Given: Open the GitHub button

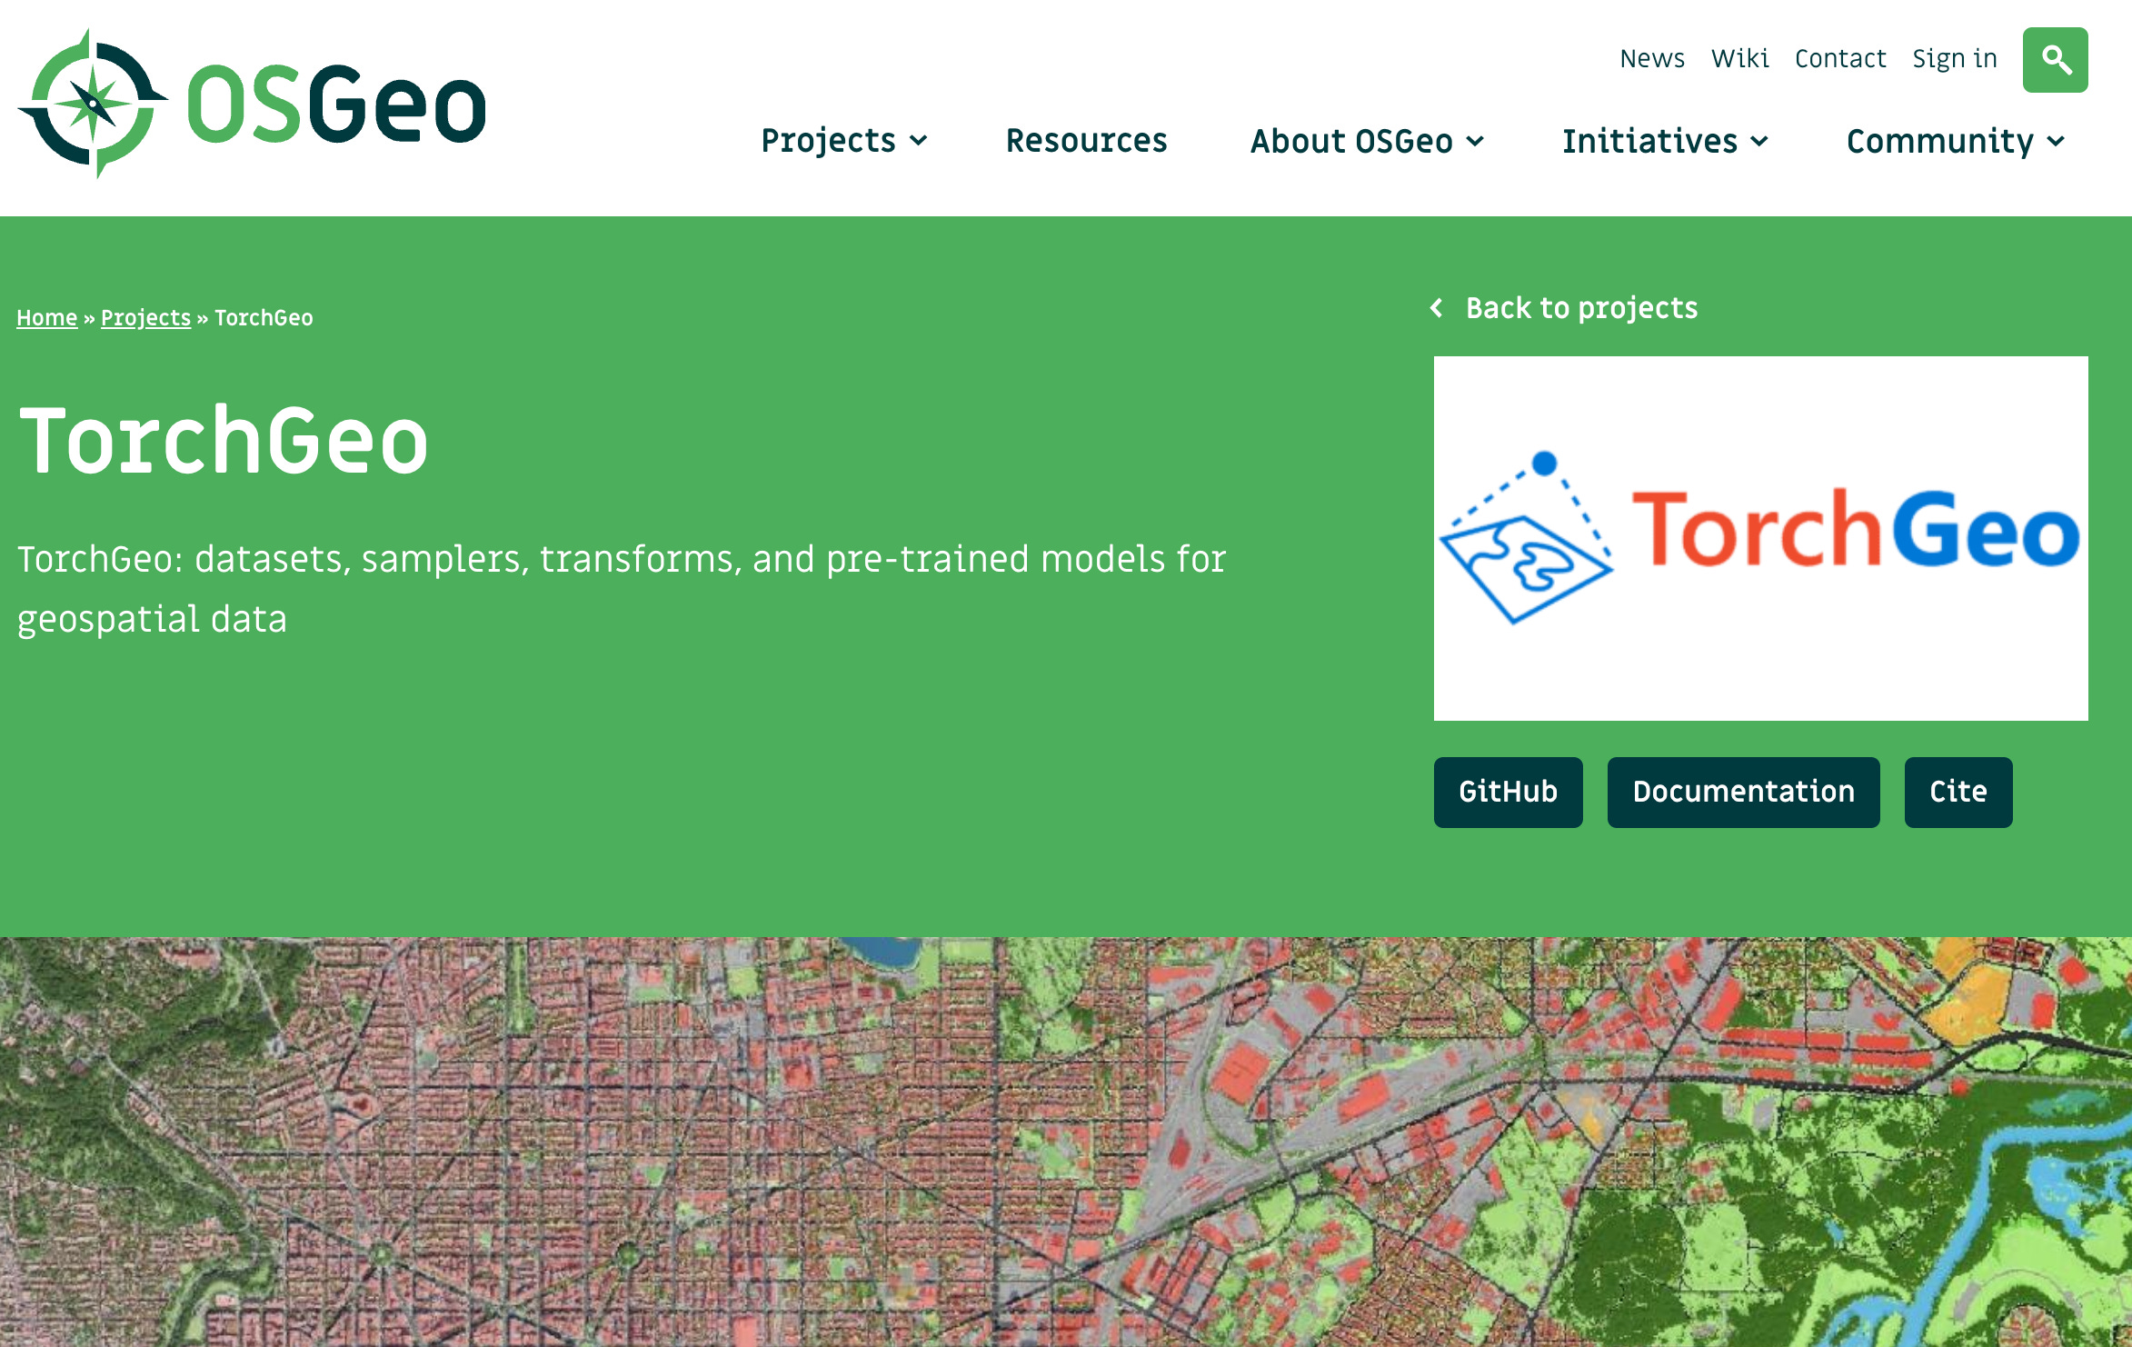Looking at the screenshot, I should [x=1508, y=792].
